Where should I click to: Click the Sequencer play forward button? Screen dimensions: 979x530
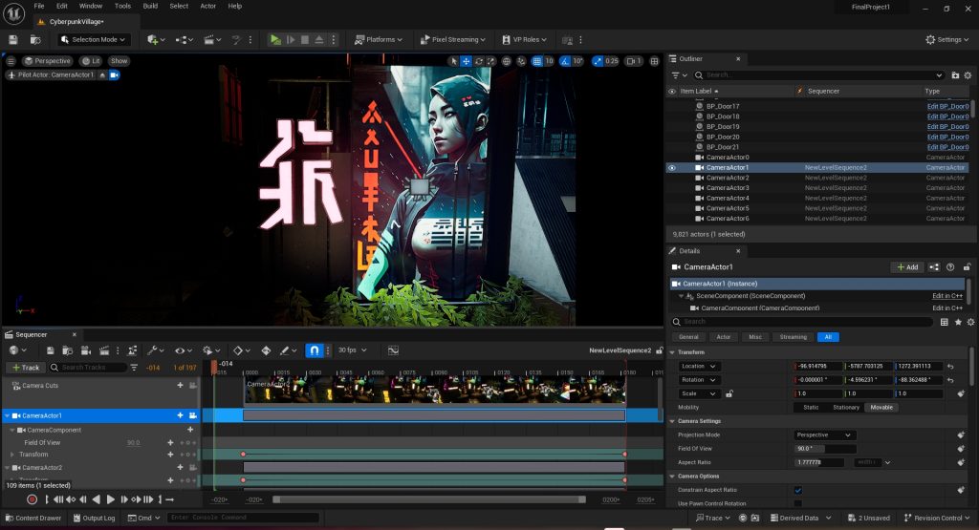point(111,499)
